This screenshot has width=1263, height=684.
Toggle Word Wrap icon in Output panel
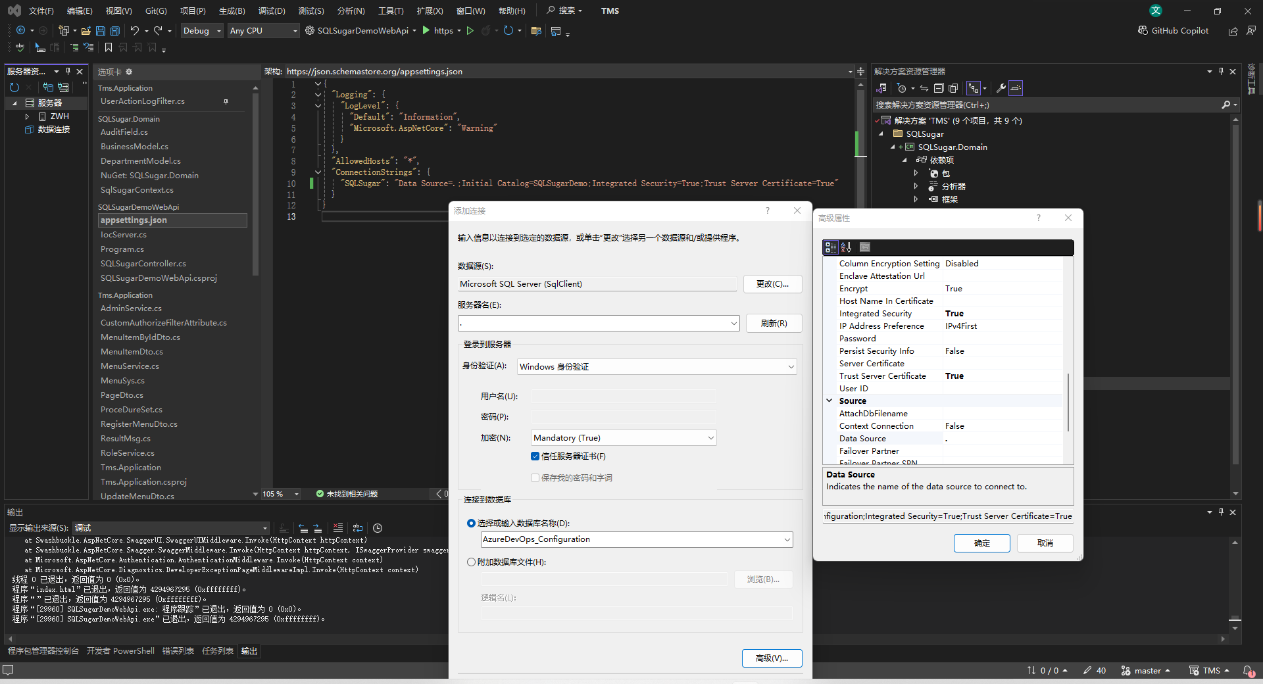pyautogui.click(x=358, y=528)
